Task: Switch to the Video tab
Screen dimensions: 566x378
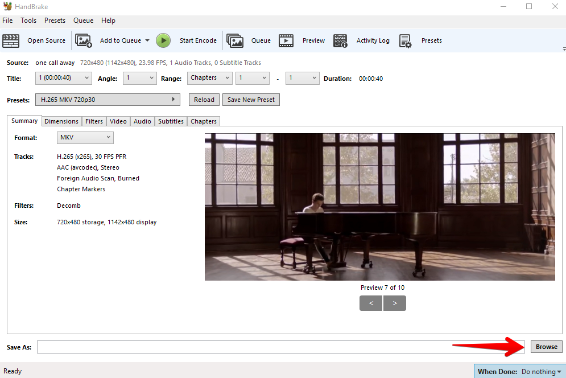Action: [118, 121]
